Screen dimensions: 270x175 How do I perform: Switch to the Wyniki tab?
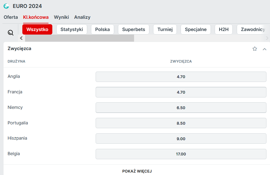[x=61, y=17]
